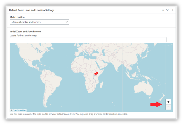
Task: Select the red pushpin marker on map
Action: 96,73
